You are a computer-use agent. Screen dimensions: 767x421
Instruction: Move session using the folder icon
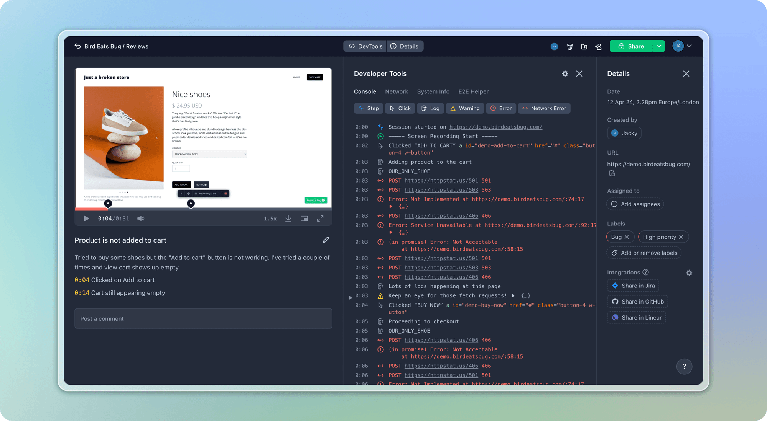584,46
